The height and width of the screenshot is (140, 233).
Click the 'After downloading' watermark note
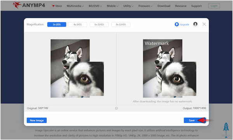[x=163, y=101]
